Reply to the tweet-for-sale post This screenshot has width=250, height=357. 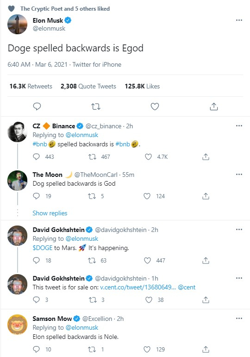[36, 300]
